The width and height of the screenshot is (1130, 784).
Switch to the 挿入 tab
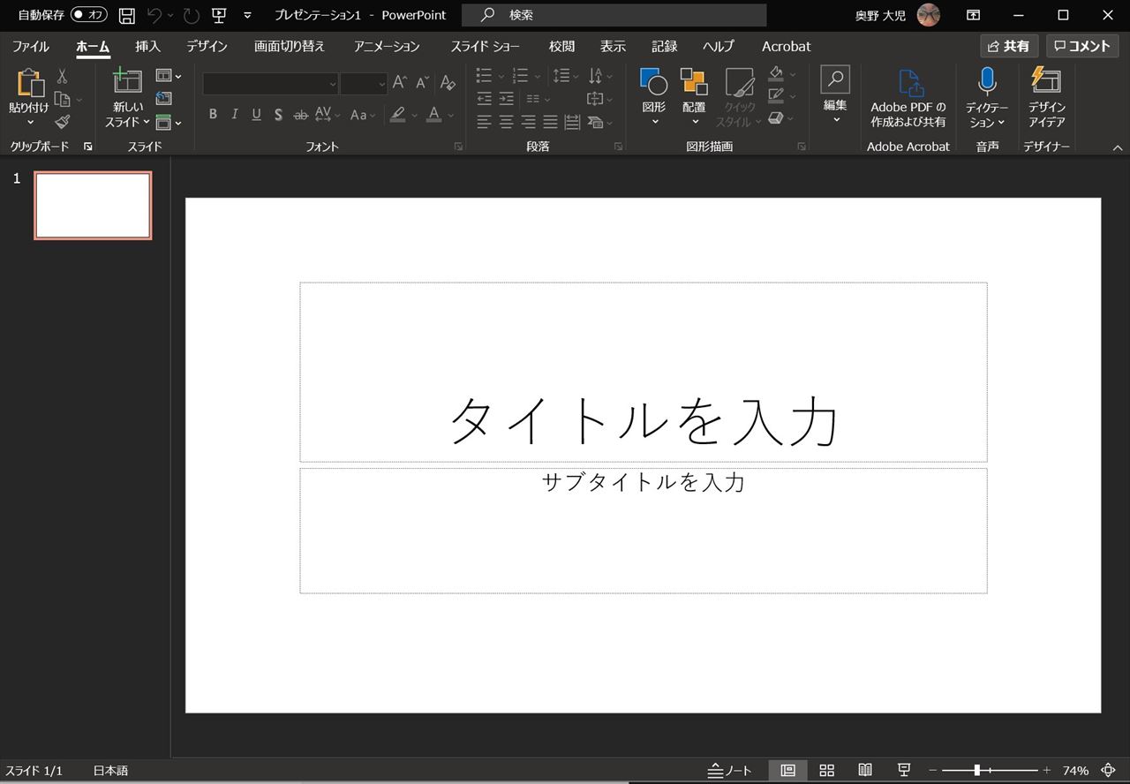(x=148, y=47)
